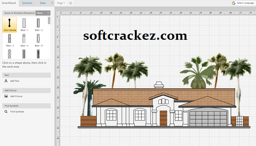Select the softcrackez.com text on canvas

tap(135, 35)
